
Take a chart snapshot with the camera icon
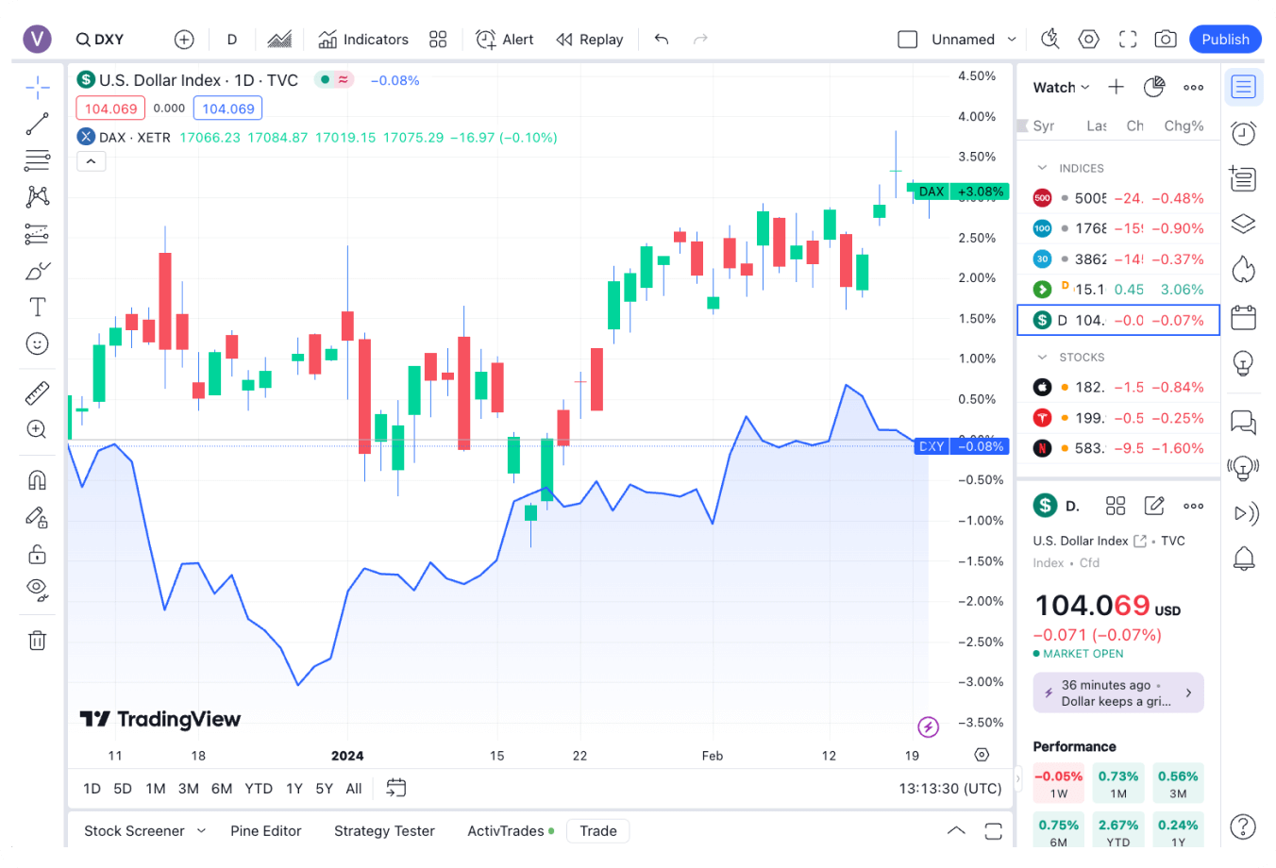[x=1165, y=39]
